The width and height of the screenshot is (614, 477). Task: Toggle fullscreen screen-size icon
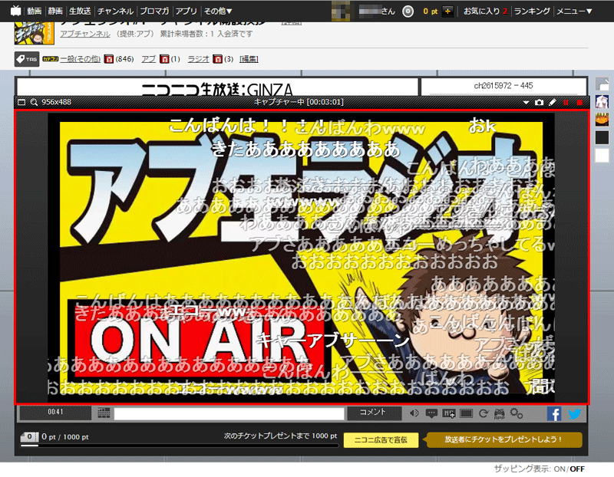point(466,413)
